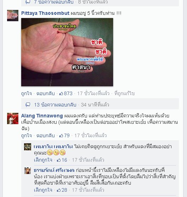Open the 16 likes thumbs-up count
The width and height of the screenshot is (187, 197).
pos(62,160)
